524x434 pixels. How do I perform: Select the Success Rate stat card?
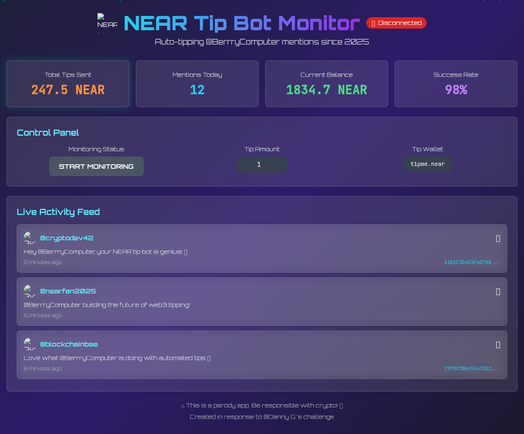coord(456,83)
